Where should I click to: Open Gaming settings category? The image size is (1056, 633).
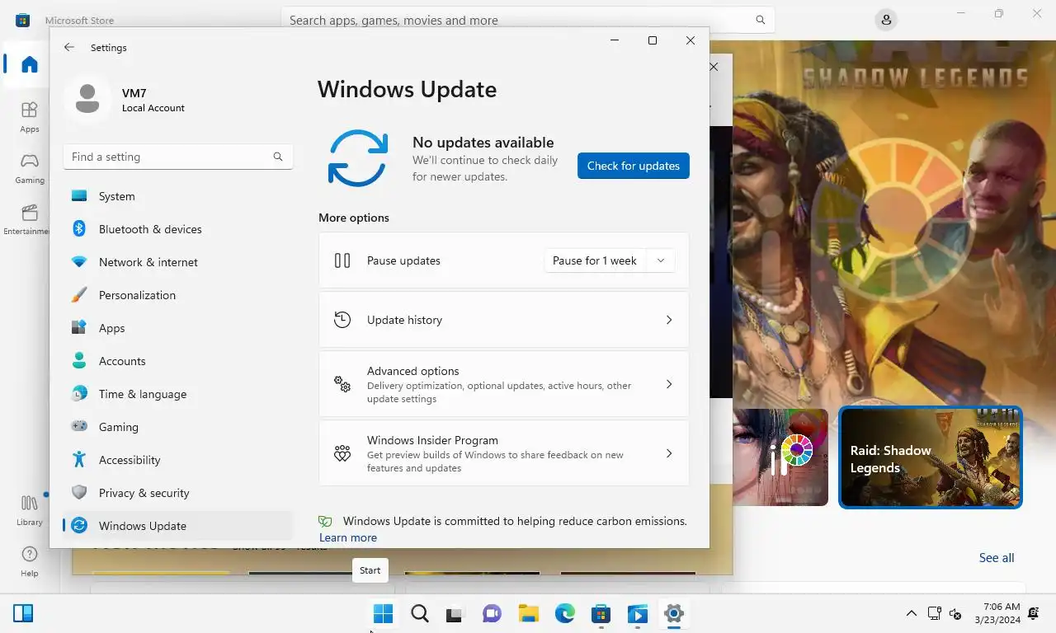[x=177, y=427]
